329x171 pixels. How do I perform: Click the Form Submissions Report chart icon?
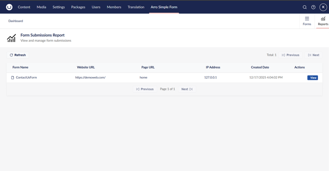click(12, 38)
